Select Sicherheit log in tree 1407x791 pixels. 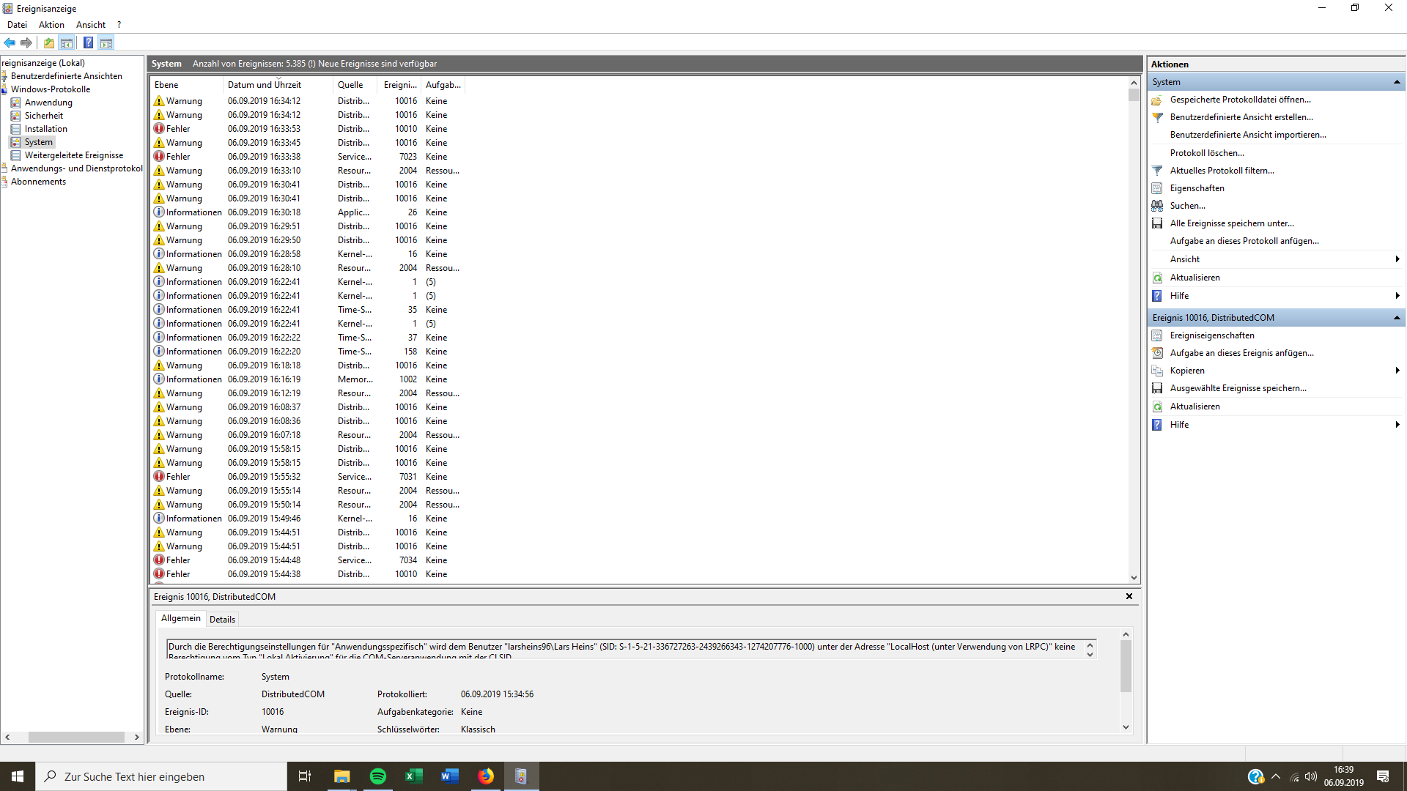[43, 116]
